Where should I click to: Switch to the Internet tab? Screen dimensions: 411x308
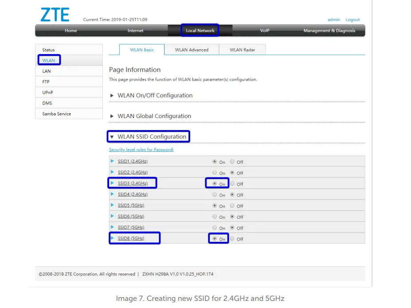pos(135,31)
